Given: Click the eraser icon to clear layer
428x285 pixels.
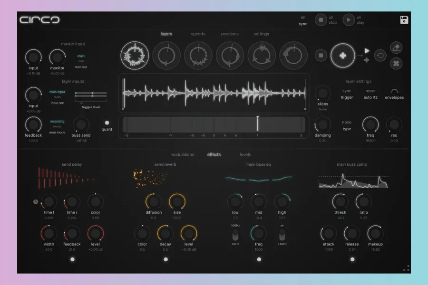Looking at the screenshot, I should tap(396, 47).
